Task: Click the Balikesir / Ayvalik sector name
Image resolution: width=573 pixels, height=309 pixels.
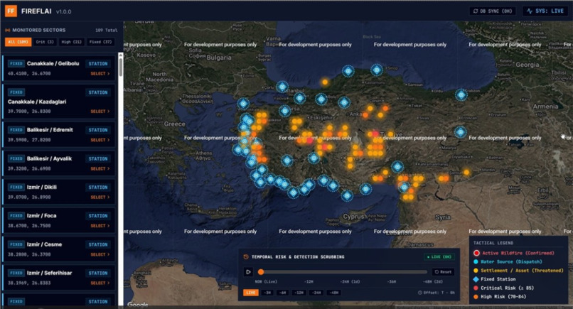Action: (x=49, y=158)
